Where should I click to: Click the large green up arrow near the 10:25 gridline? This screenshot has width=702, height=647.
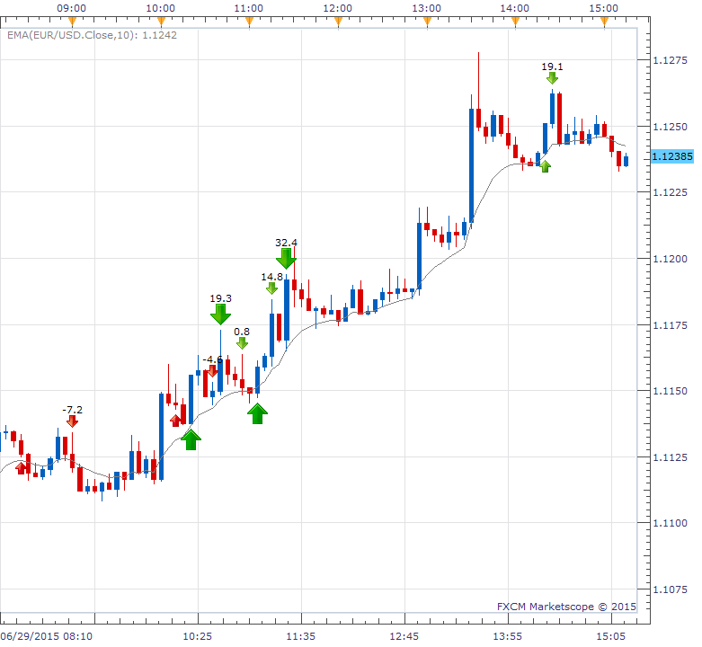[191, 439]
